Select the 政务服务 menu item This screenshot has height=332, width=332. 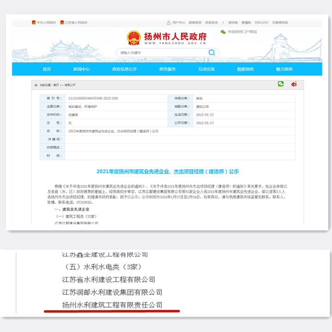167,69
